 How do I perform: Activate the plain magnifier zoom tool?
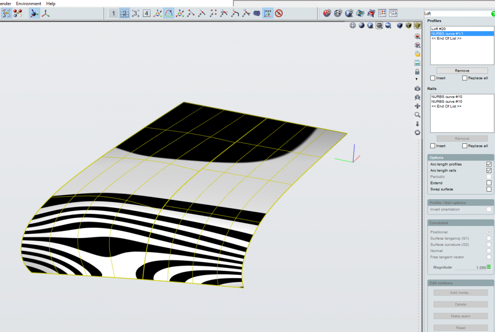[417, 115]
